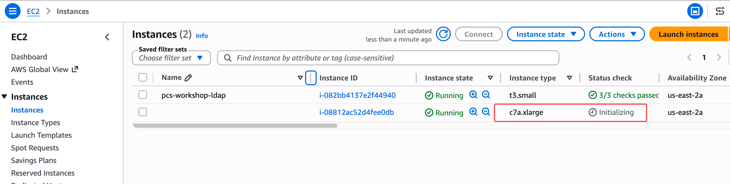This screenshot has height=184, width=730.
Task: Click zoom-out filter icon for i-08812ac52d4fee0db row
Action: (486, 112)
